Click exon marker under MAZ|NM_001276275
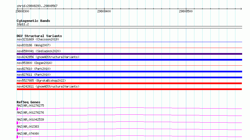The width and height of the screenshot is (250, 140). (x=17, y=109)
